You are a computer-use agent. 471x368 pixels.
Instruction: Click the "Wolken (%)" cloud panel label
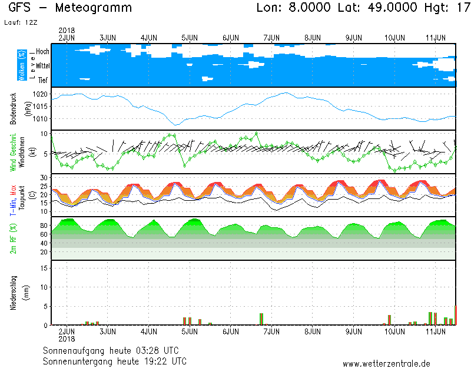22,65
